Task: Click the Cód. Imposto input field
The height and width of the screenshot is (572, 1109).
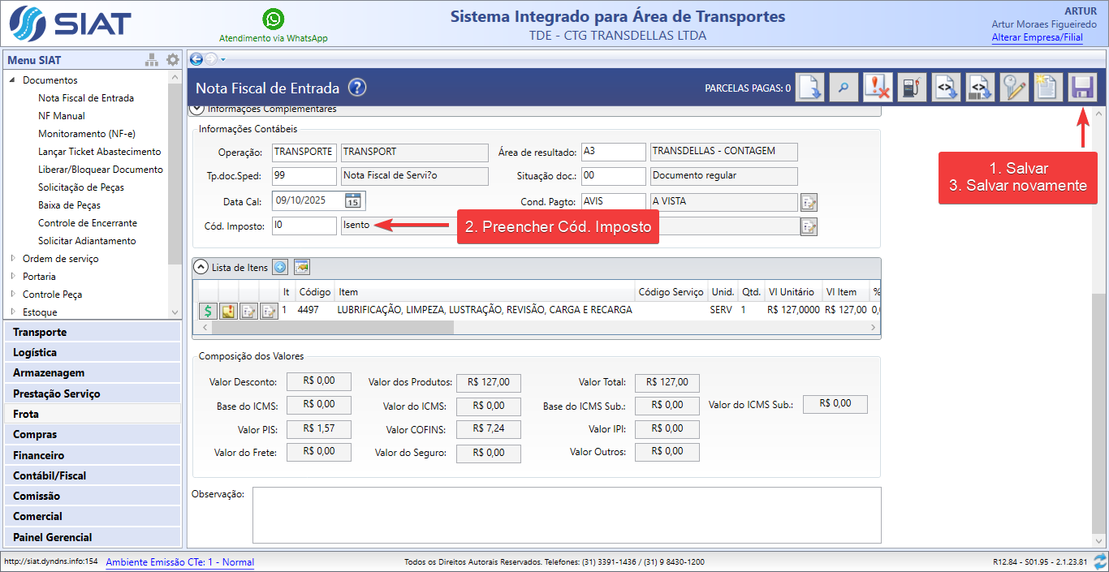Action: (x=304, y=226)
